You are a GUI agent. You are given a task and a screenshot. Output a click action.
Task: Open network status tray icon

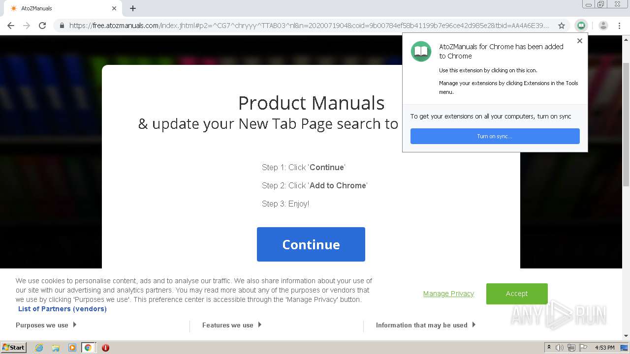tap(571, 348)
